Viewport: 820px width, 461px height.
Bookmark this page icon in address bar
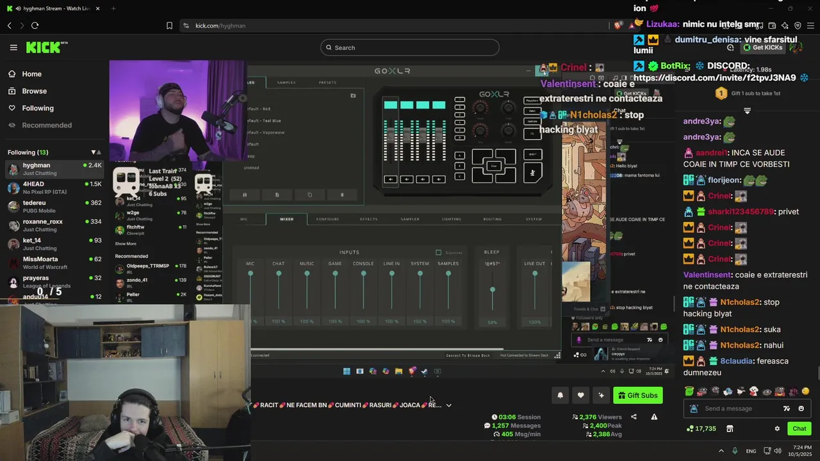click(x=169, y=26)
